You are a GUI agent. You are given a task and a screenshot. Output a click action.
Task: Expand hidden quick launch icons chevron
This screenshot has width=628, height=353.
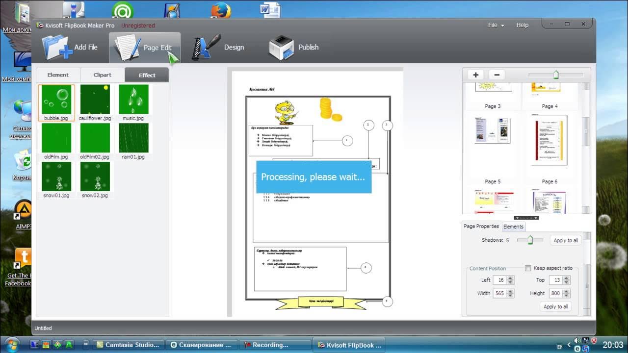86,344
